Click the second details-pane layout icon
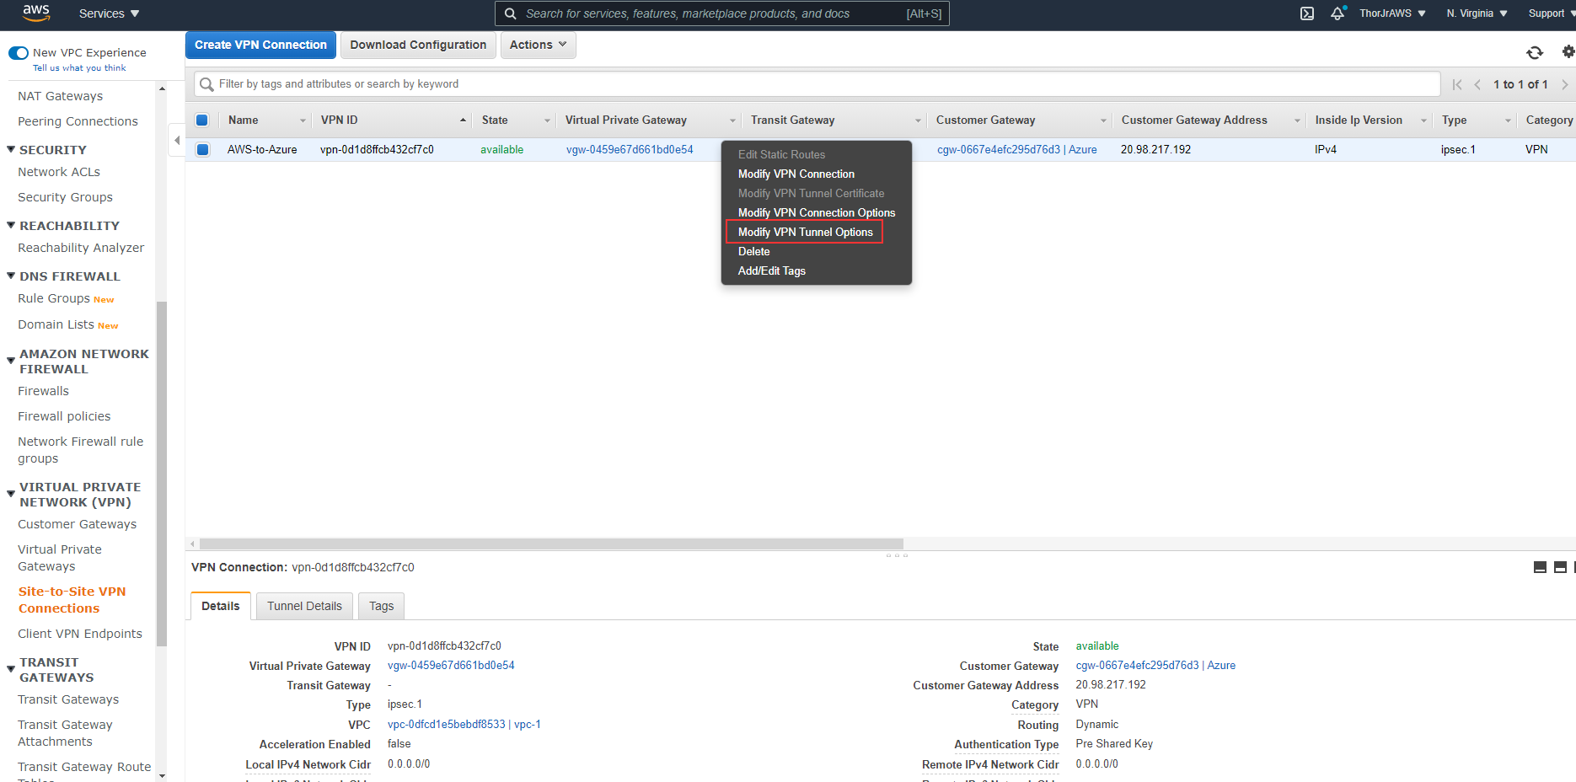 [x=1560, y=567]
